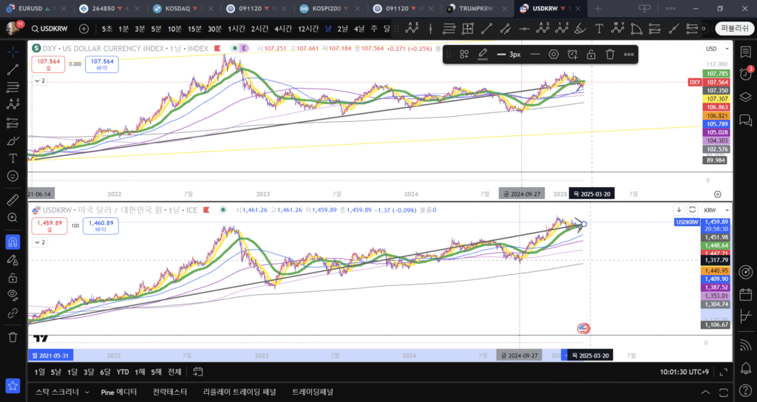Image resolution: width=757 pixels, height=402 pixels.
Task: Select the brush drawing tool in sidebar
Action: (13, 141)
